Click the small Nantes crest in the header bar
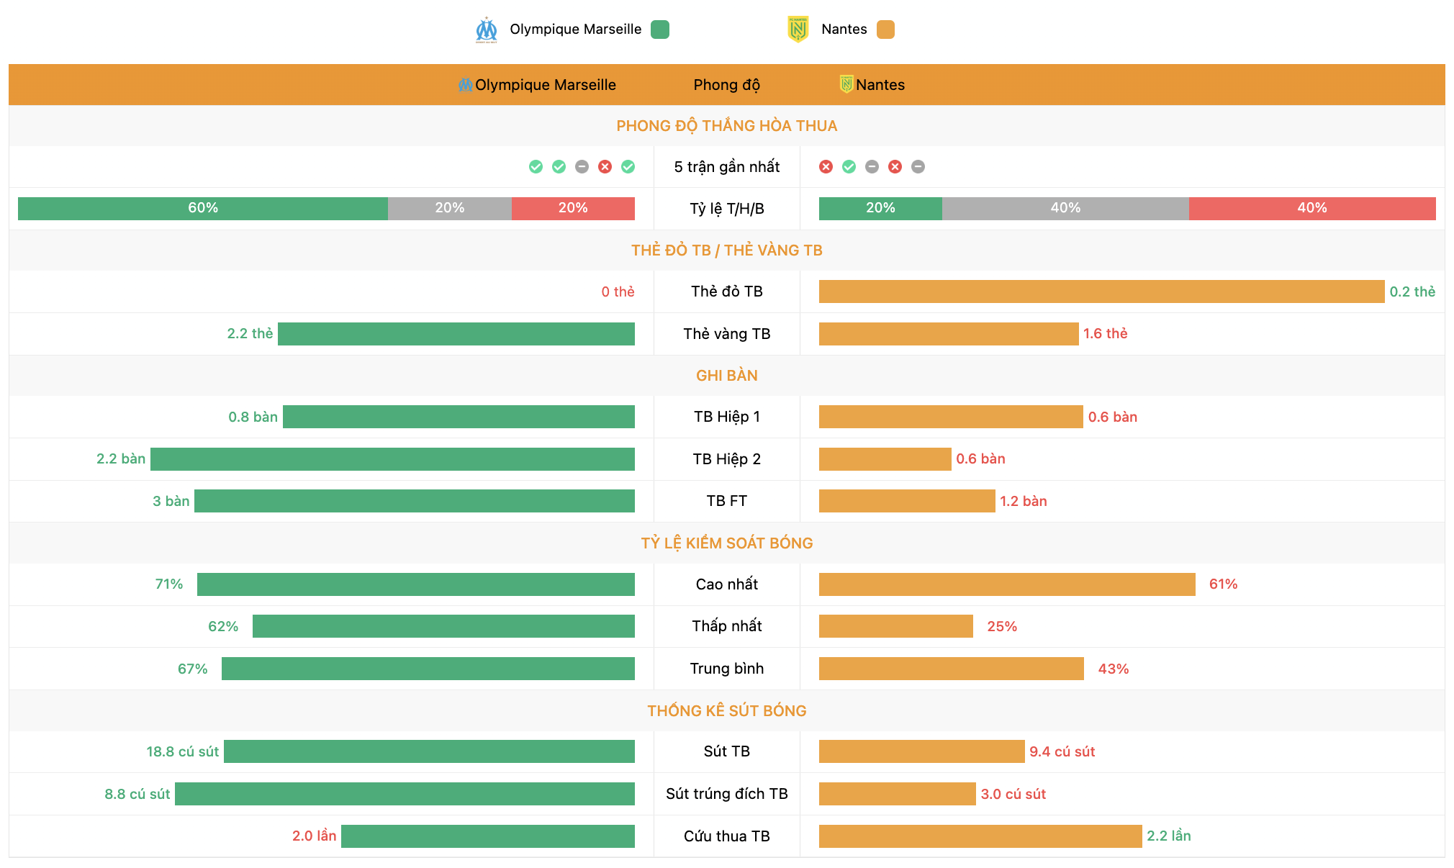The image size is (1454, 868). click(846, 84)
